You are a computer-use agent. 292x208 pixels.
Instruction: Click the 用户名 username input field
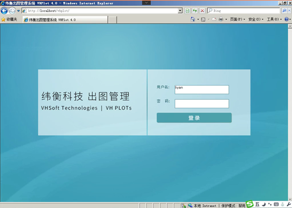click(x=202, y=90)
